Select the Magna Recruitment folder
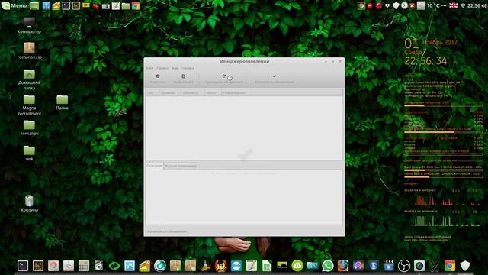The height and width of the screenshot is (275, 488). tap(29, 105)
